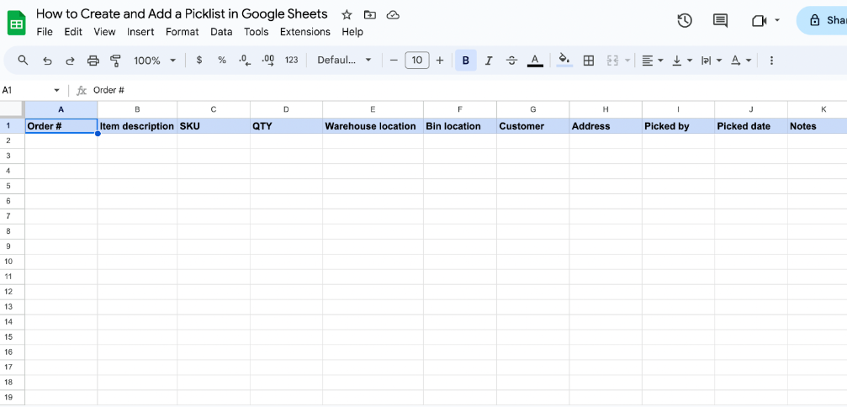
Task: Open the fill color picker
Action: 564,61
